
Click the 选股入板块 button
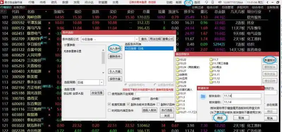click(x=149, y=110)
